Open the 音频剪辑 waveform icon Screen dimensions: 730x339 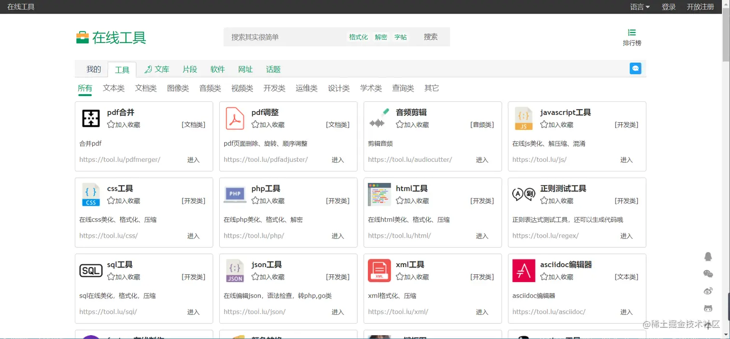pyautogui.click(x=379, y=118)
